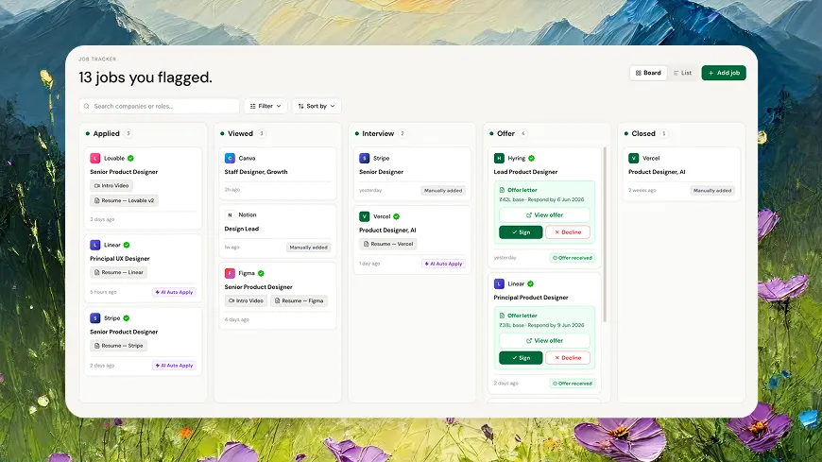Click Stripe logo in Interview column
822x462 pixels.
(x=365, y=158)
